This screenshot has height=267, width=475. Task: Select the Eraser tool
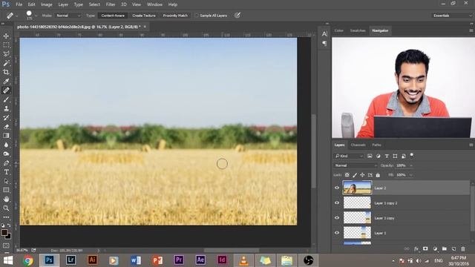(6, 127)
